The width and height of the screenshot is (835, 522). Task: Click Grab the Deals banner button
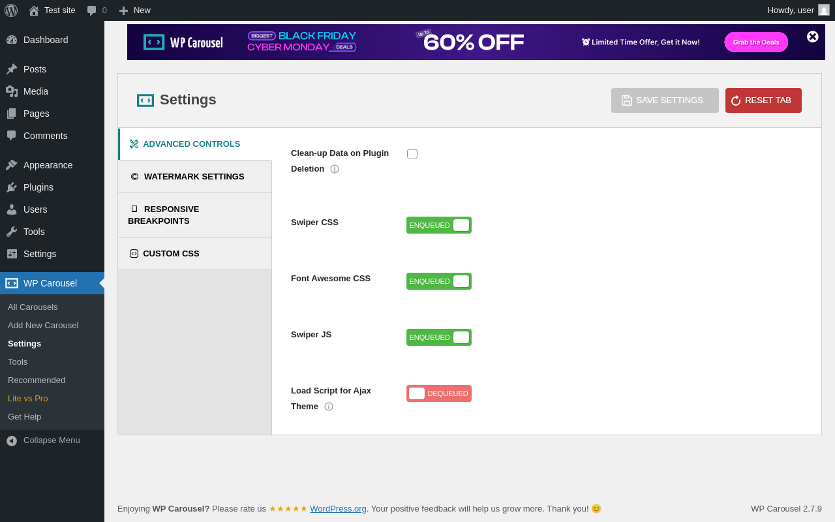[x=756, y=42]
